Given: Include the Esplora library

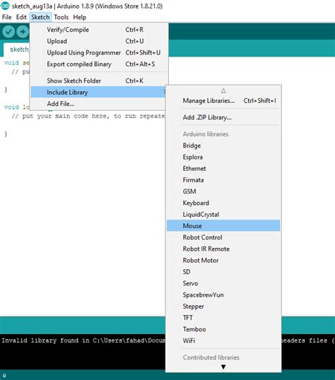Looking at the screenshot, I should tap(223, 157).
